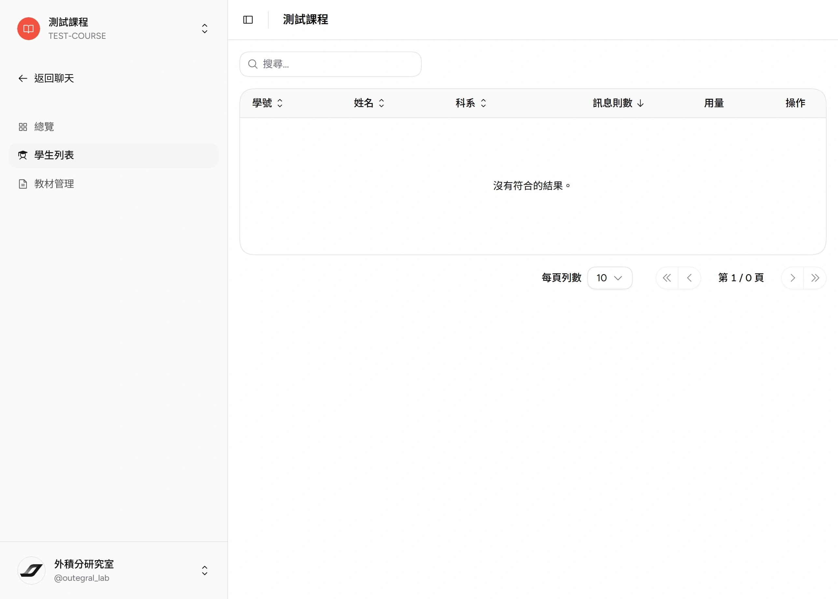Go to next page button
Image resolution: width=838 pixels, height=599 pixels.
(x=792, y=278)
